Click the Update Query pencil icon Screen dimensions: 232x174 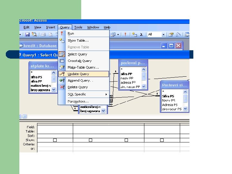pos(62,74)
